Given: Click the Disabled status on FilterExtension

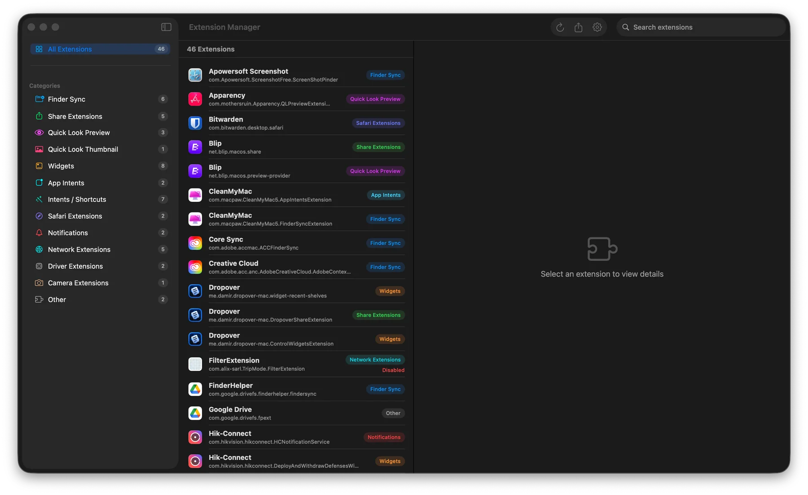Looking at the screenshot, I should point(393,370).
